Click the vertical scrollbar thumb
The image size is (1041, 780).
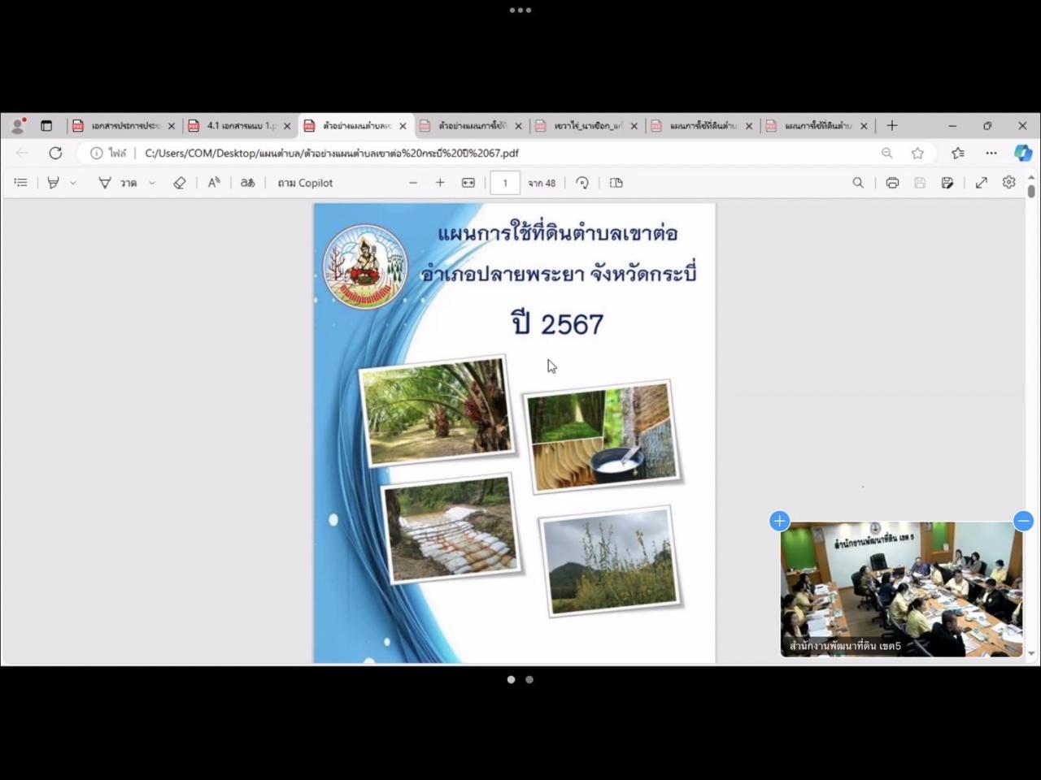point(1031,192)
